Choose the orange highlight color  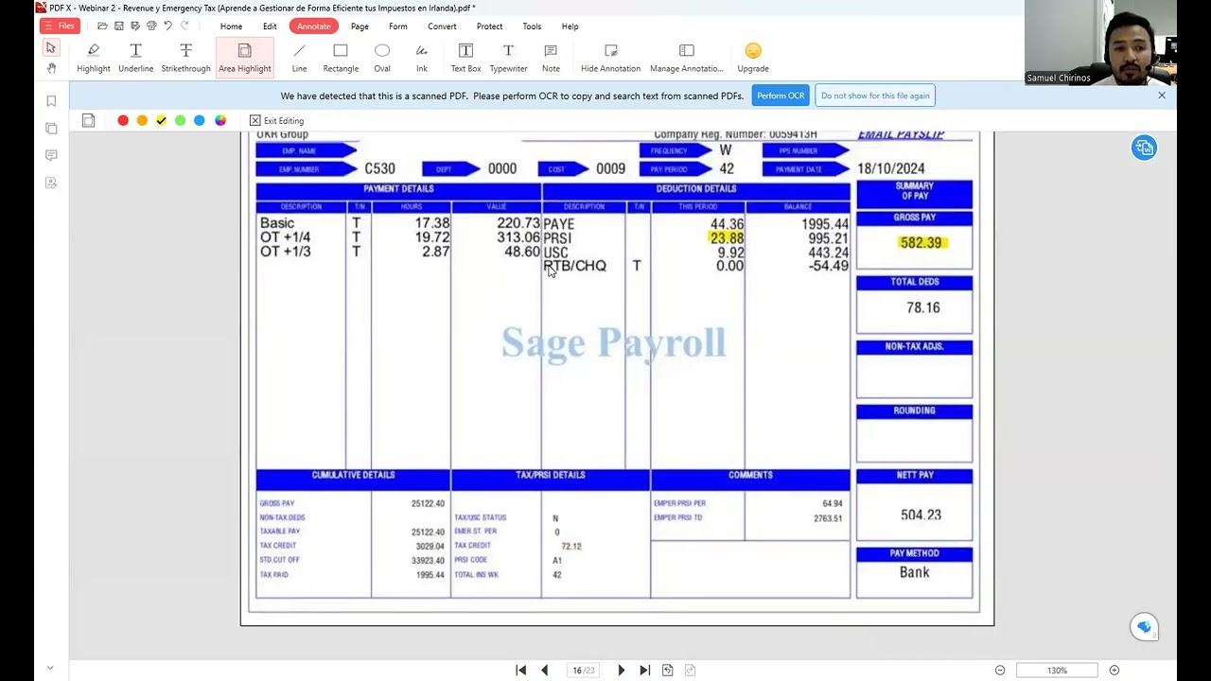click(x=142, y=120)
